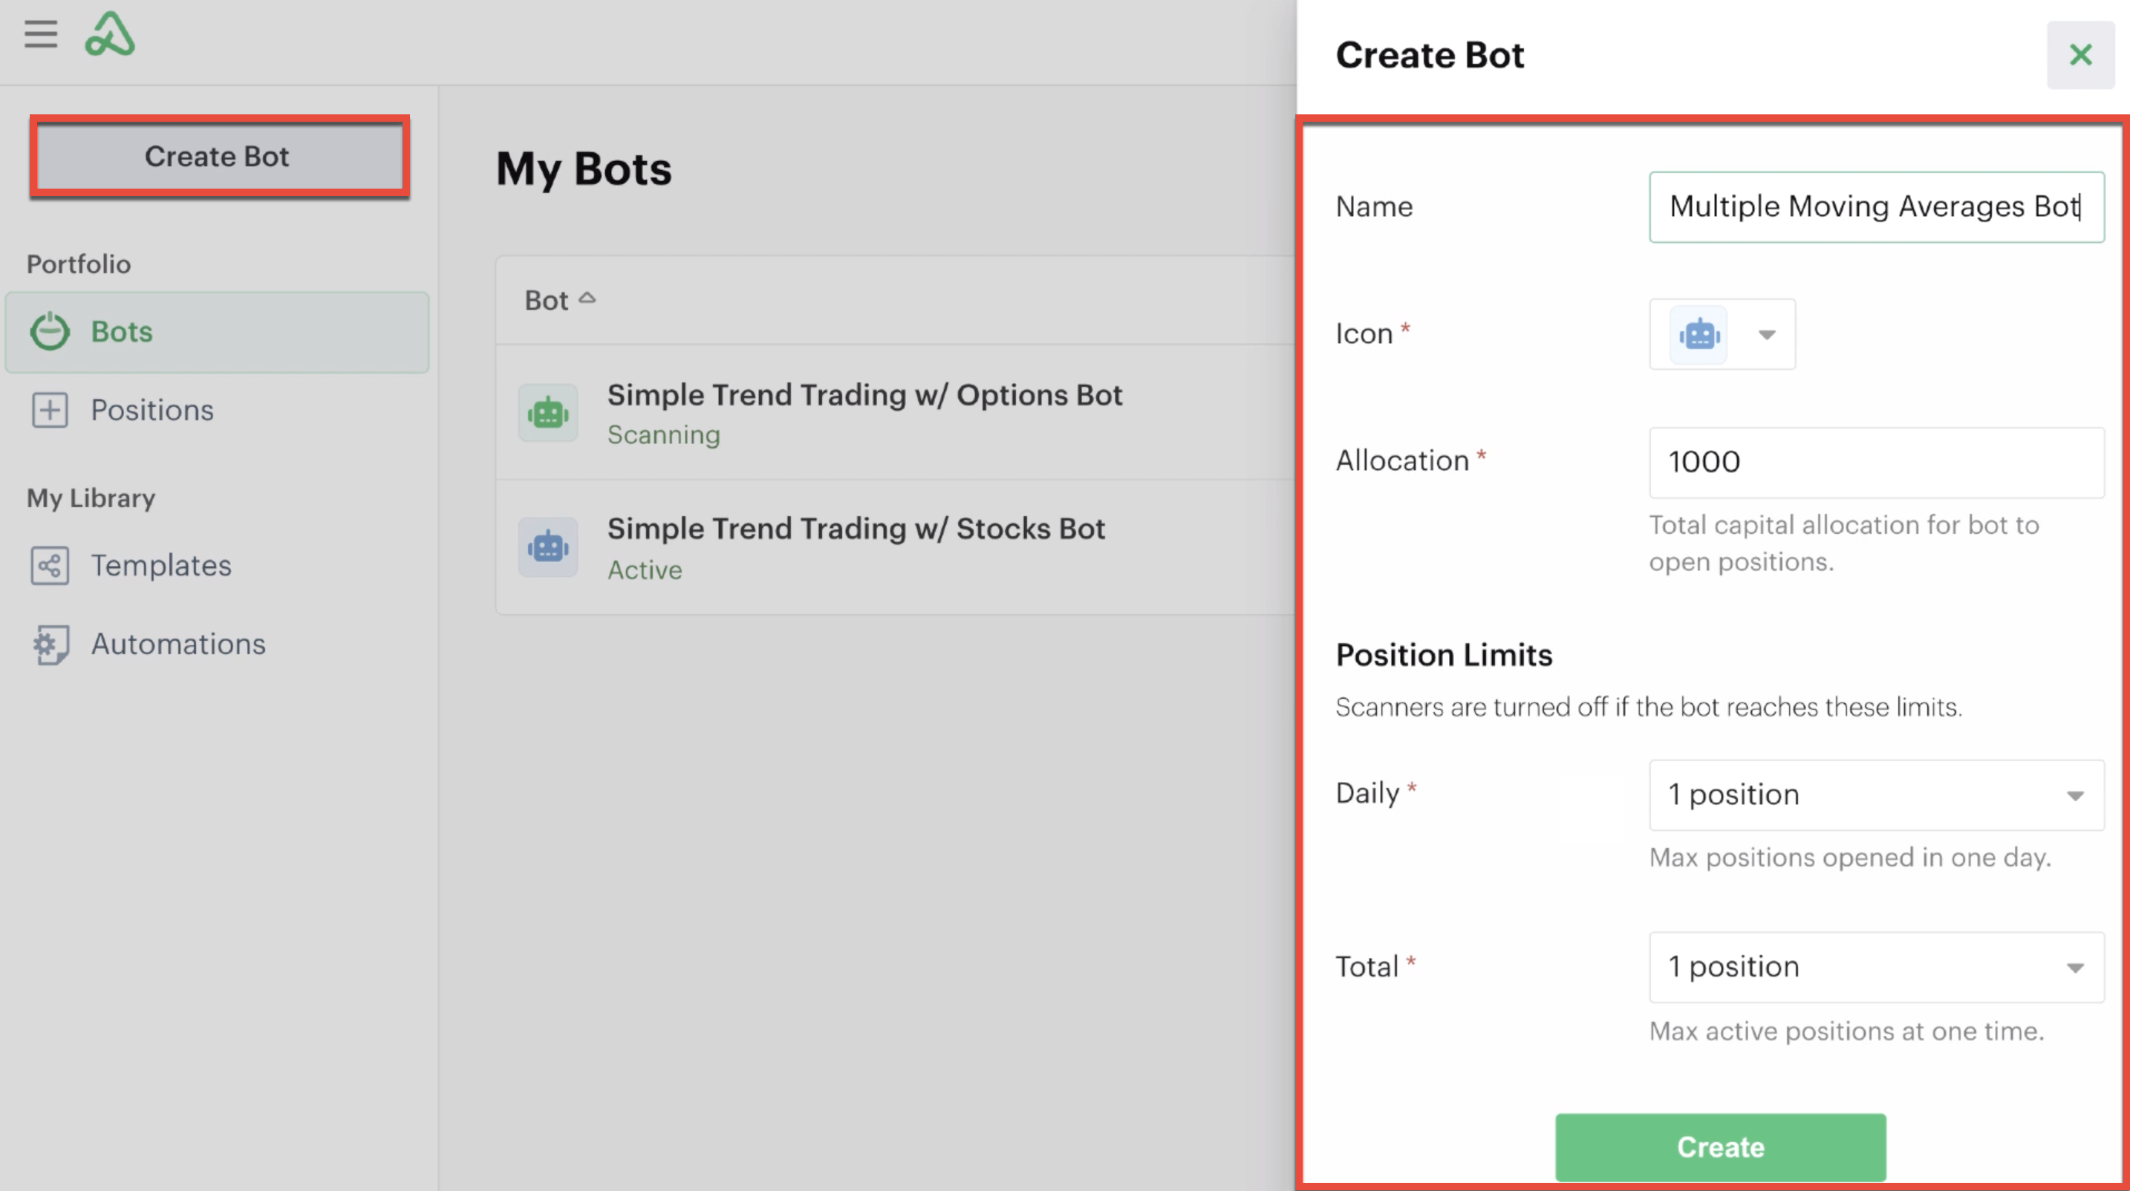This screenshot has height=1191, width=2130.
Task: Click the Bots power icon
Action: tap(50, 331)
